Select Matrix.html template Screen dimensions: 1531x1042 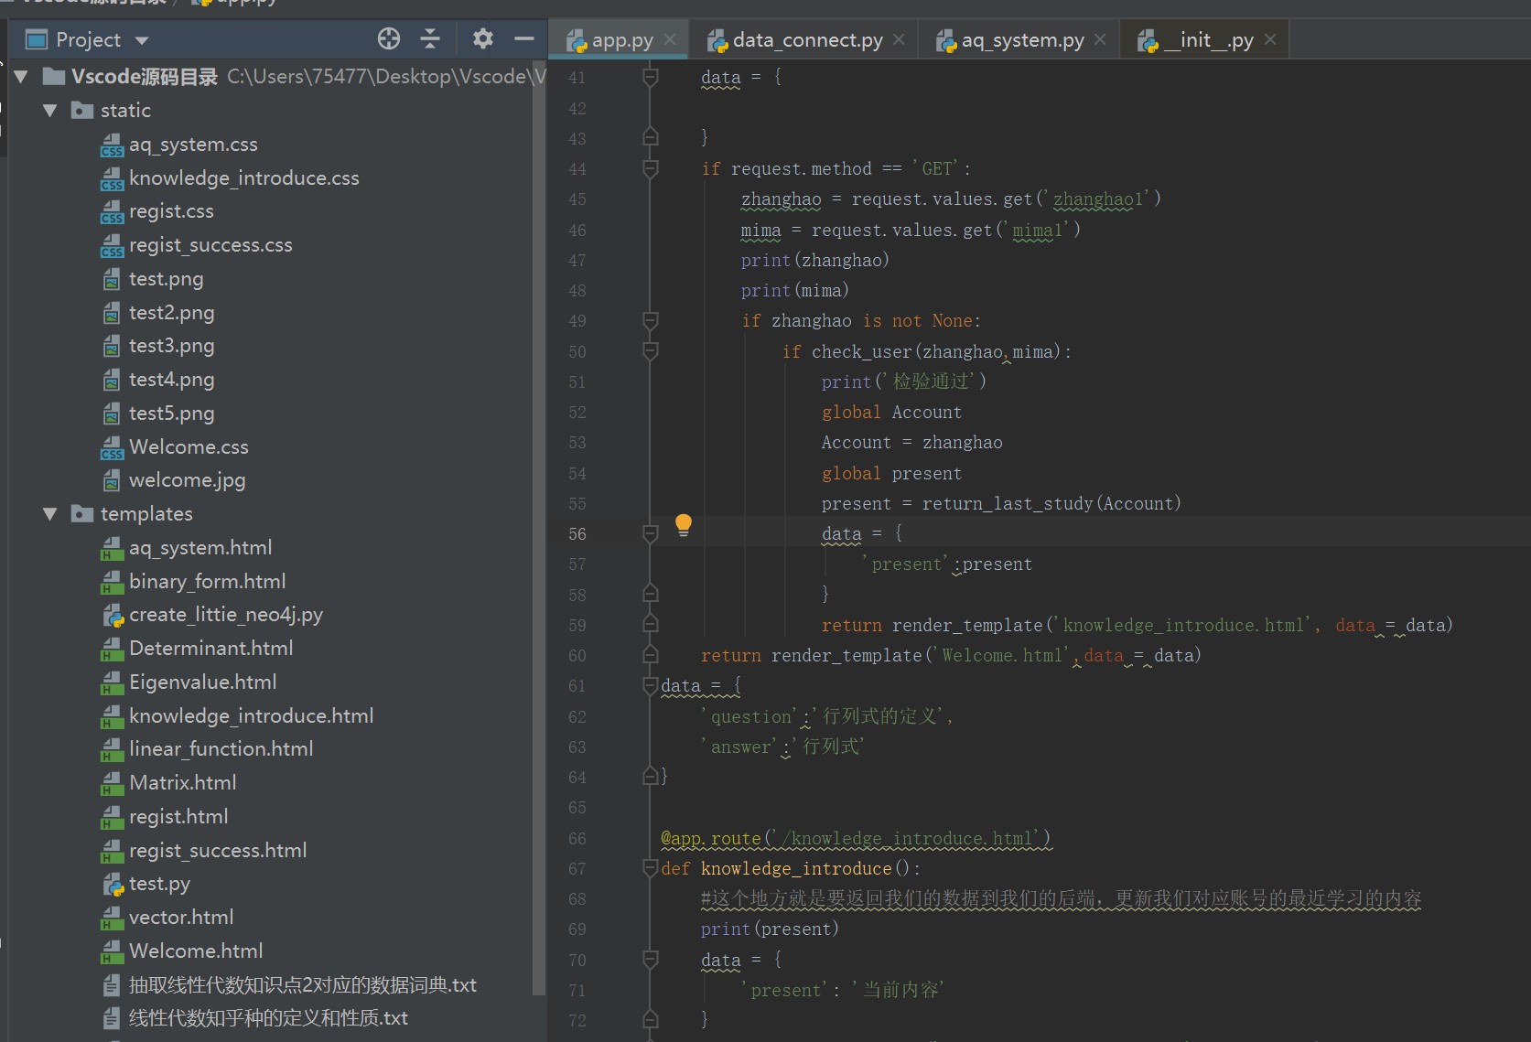tap(182, 783)
